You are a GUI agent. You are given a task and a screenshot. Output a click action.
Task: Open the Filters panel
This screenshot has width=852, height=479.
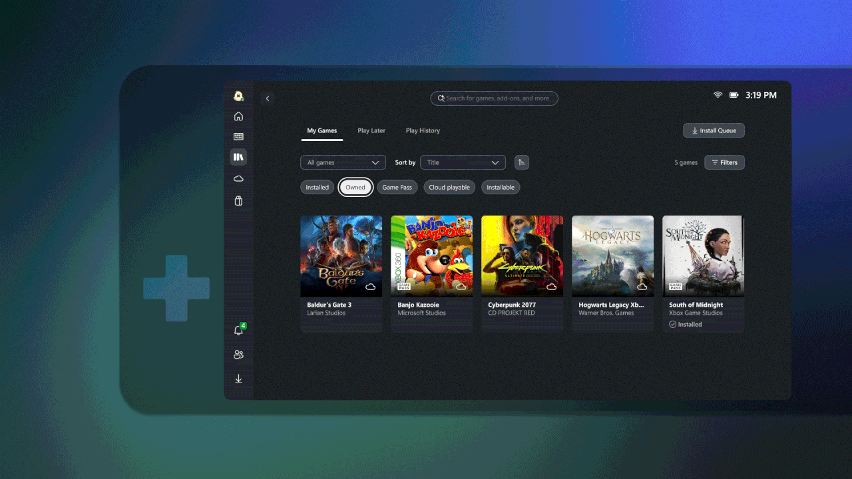tap(724, 162)
